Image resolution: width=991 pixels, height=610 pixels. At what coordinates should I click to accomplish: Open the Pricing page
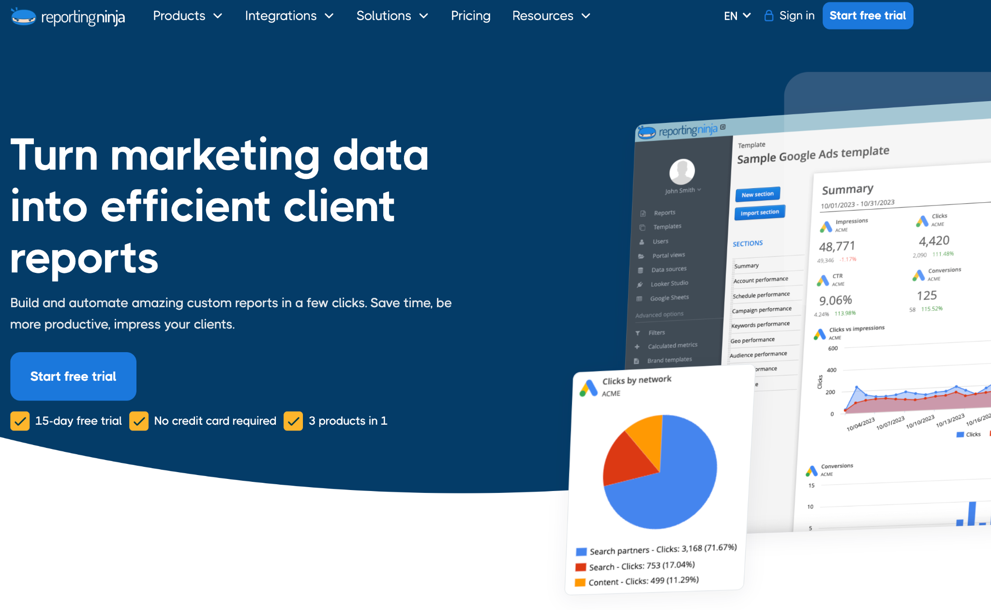tap(470, 16)
